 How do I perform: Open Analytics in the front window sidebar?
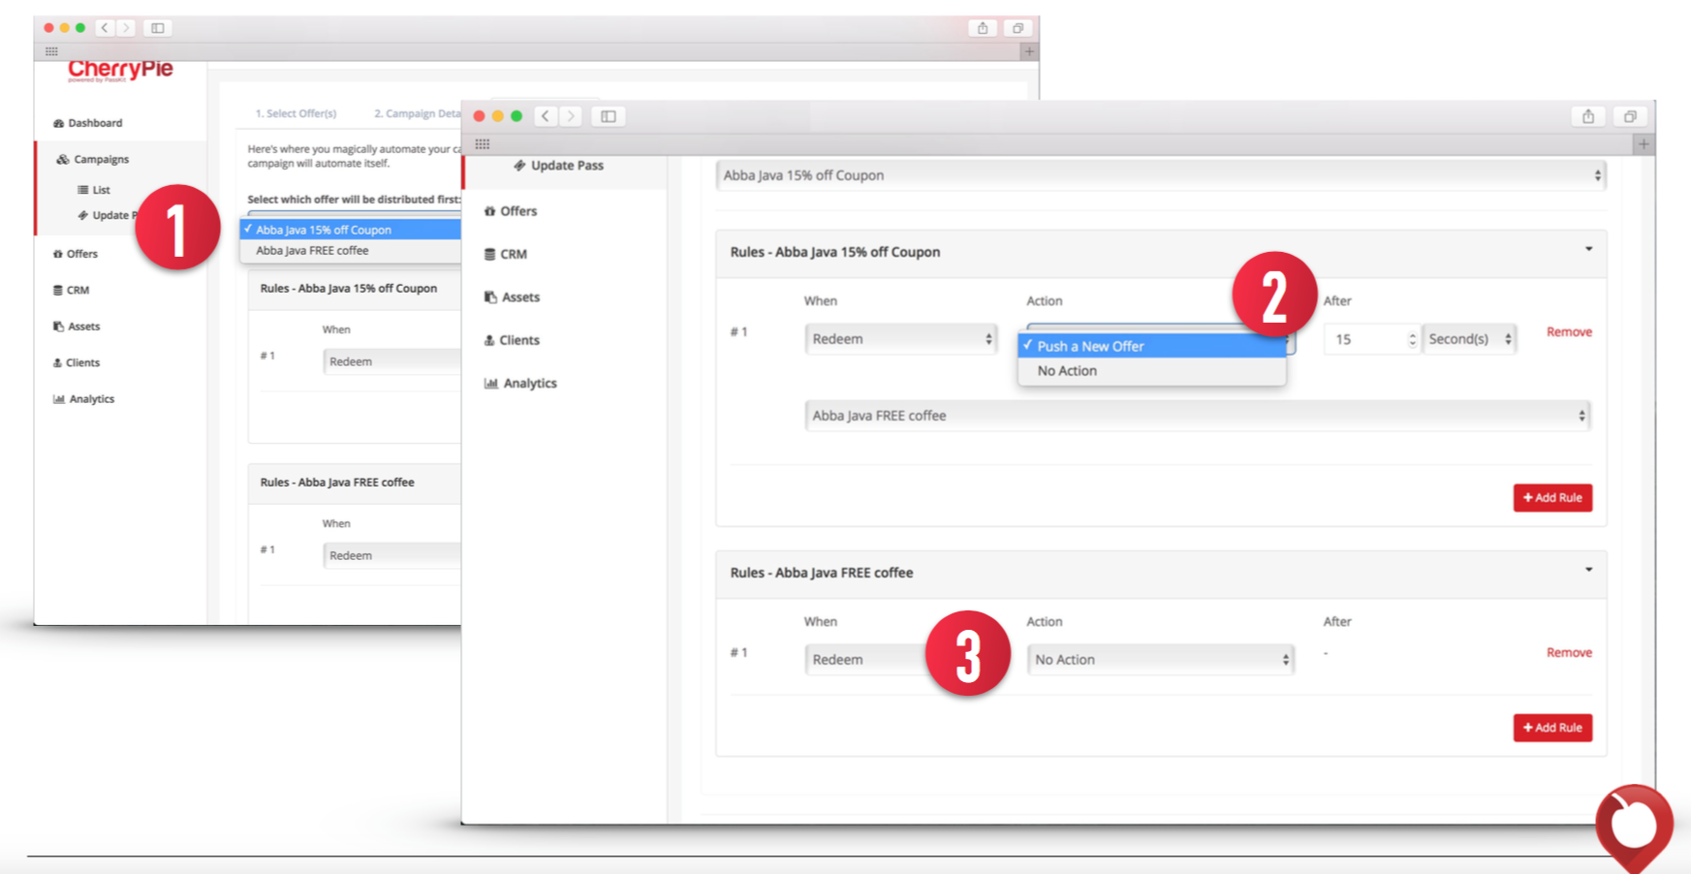pos(530,384)
